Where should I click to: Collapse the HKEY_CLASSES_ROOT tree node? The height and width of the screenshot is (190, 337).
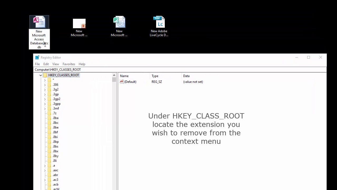click(x=41, y=75)
